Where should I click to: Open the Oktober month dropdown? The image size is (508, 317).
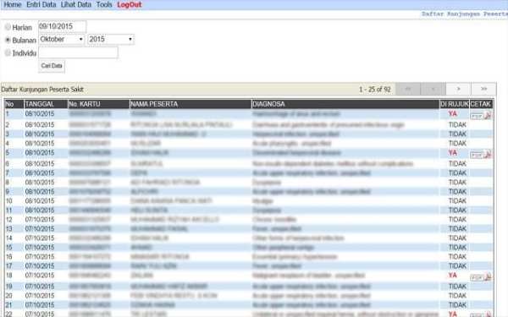62,39
